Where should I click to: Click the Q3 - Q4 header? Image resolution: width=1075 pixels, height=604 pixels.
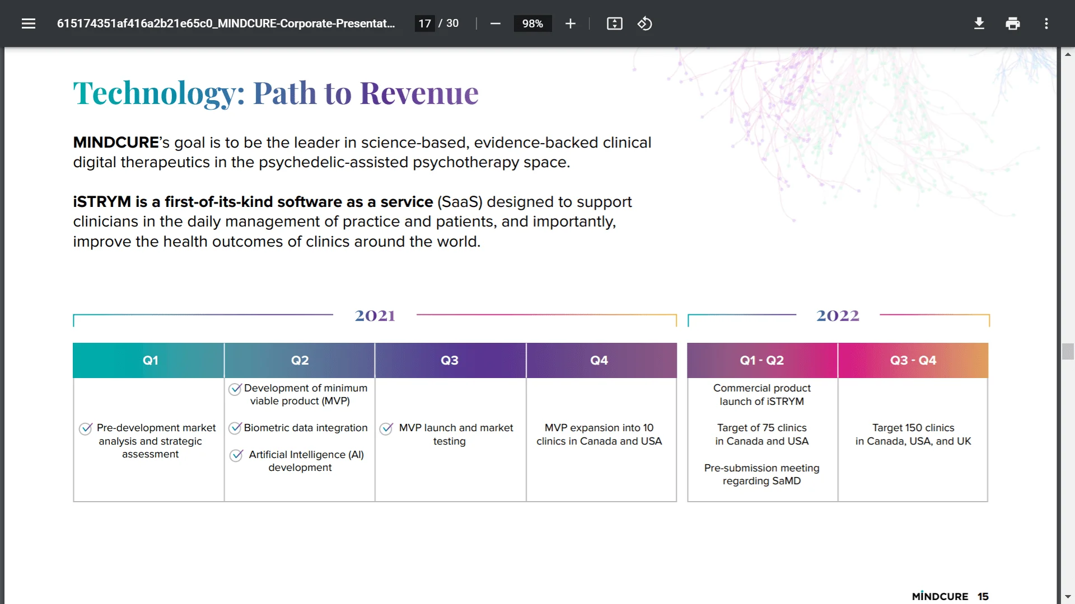tap(913, 360)
